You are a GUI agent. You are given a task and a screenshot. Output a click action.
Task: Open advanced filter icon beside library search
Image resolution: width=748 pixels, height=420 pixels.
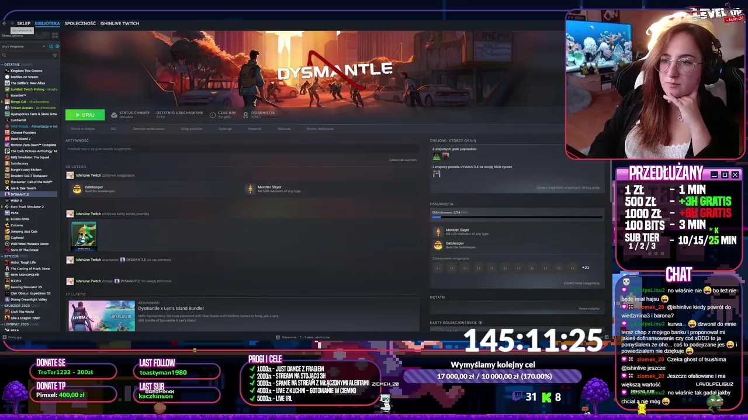55,55
